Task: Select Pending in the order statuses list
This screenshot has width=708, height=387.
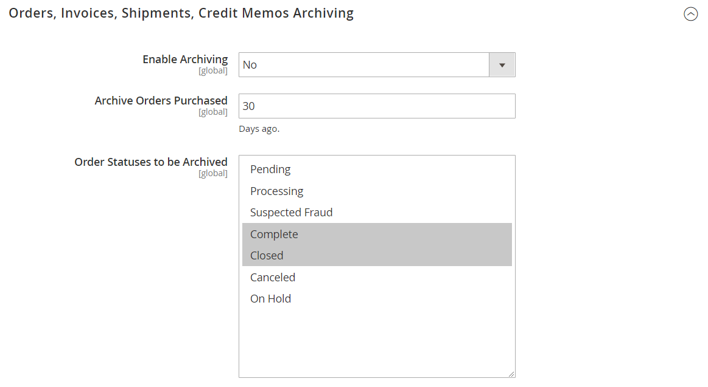Action: [270, 170]
